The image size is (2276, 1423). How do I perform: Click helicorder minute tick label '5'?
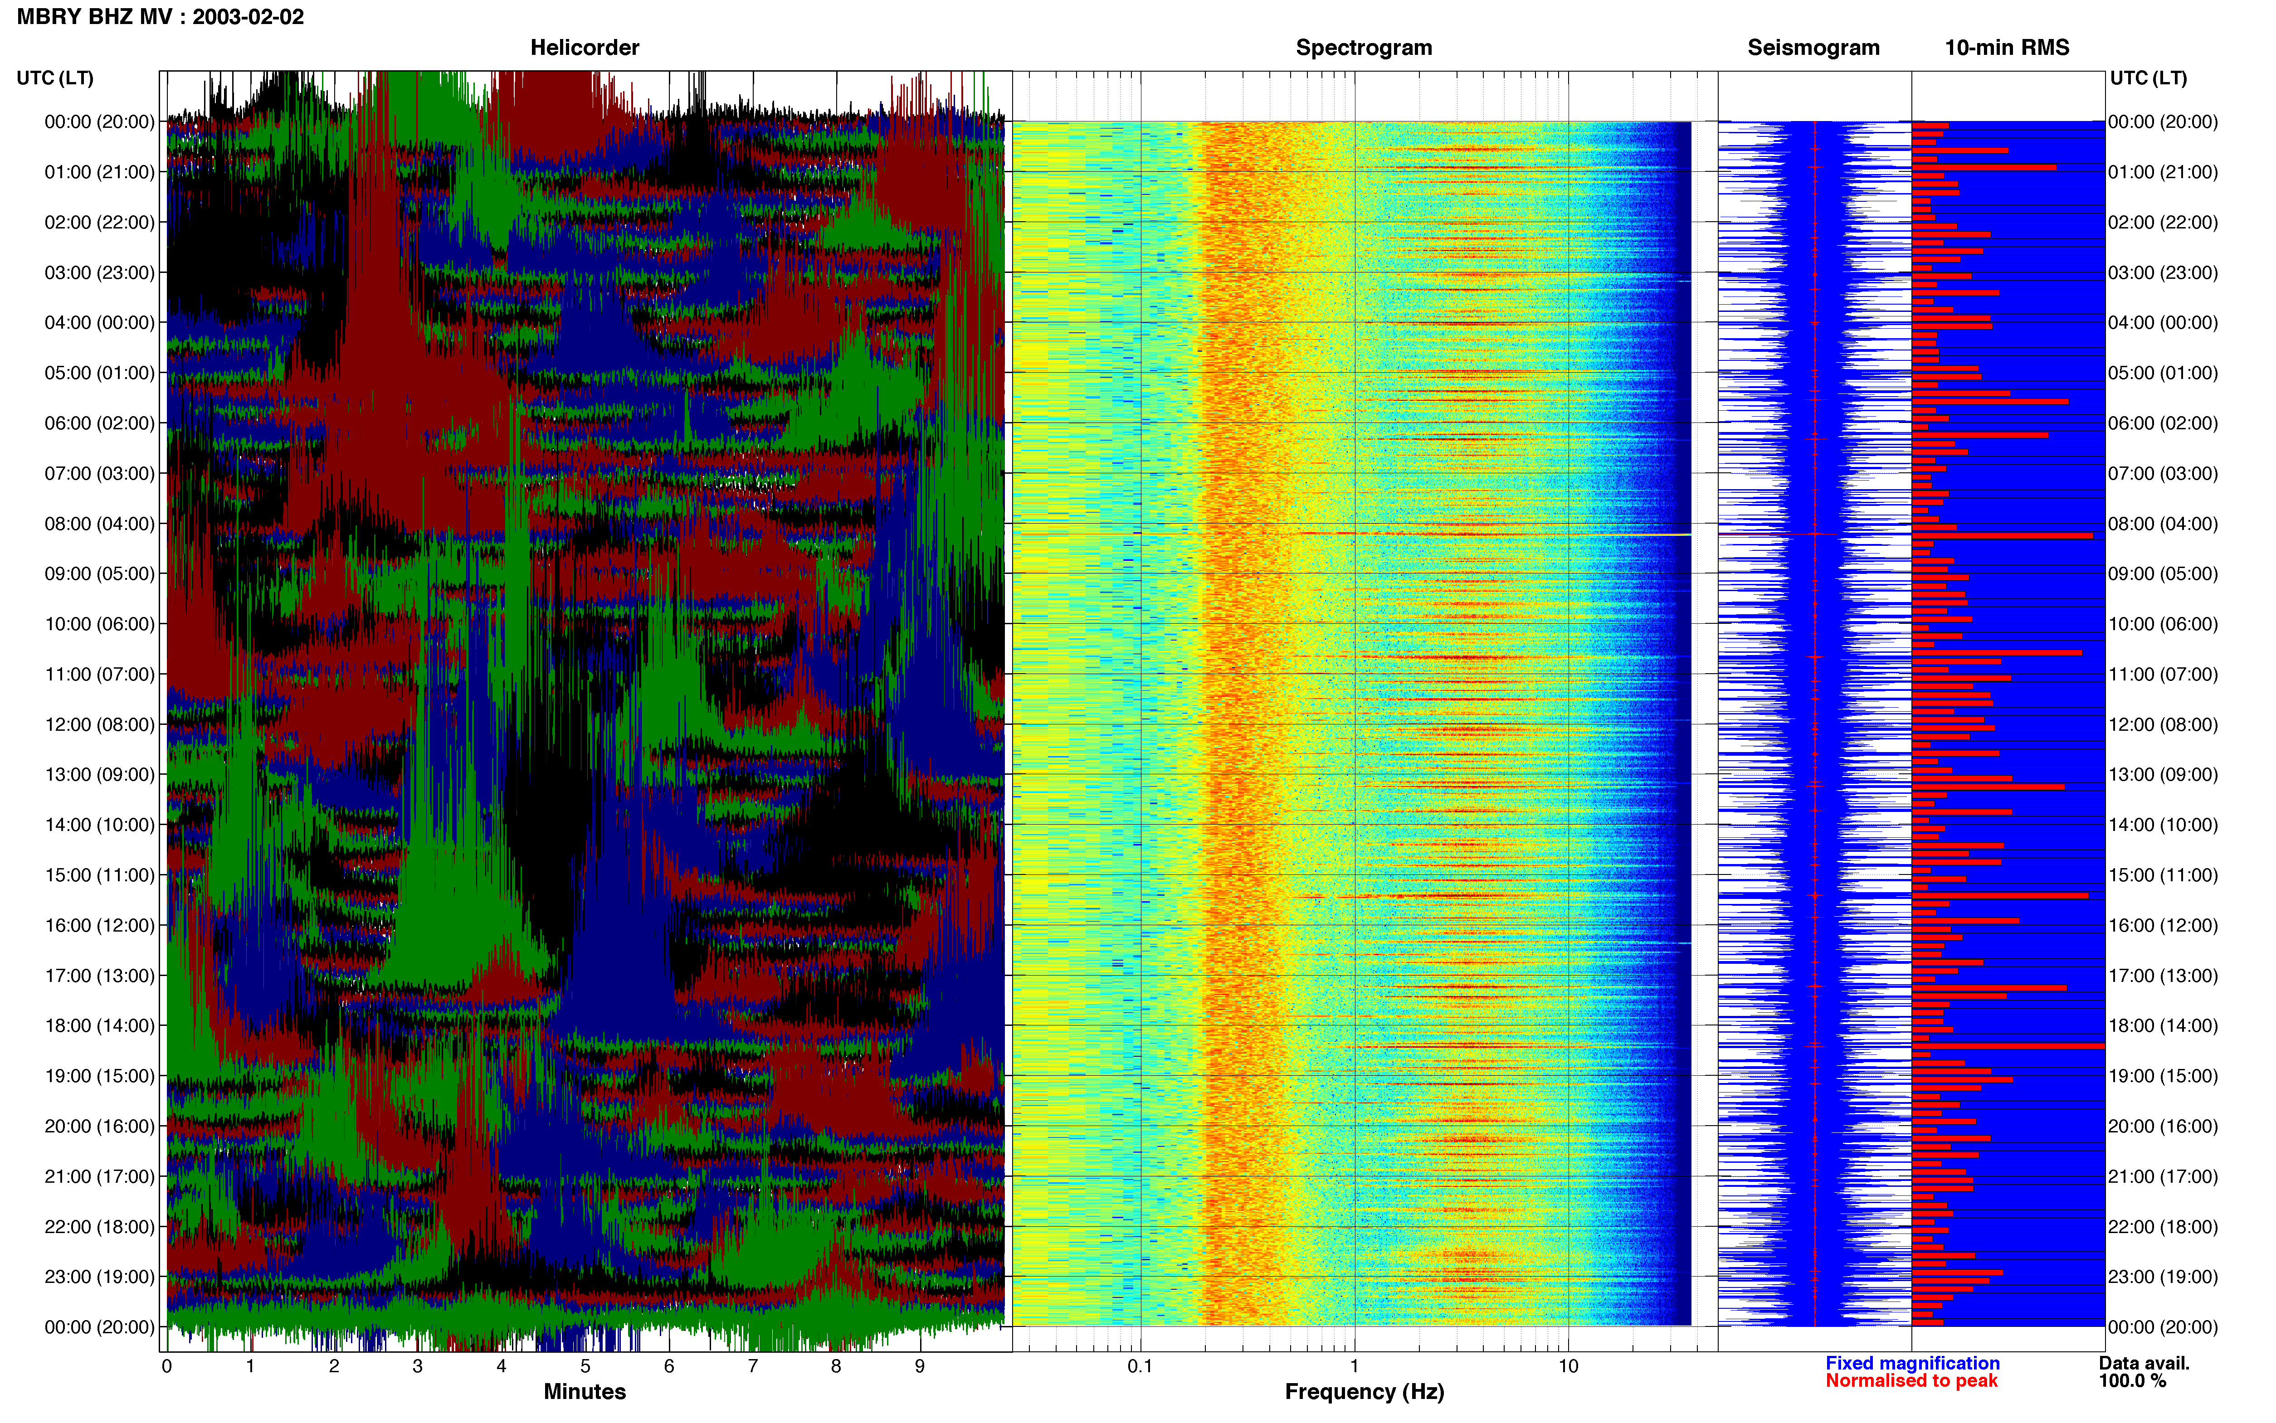pyautogui.click(x=585, y=1365)
